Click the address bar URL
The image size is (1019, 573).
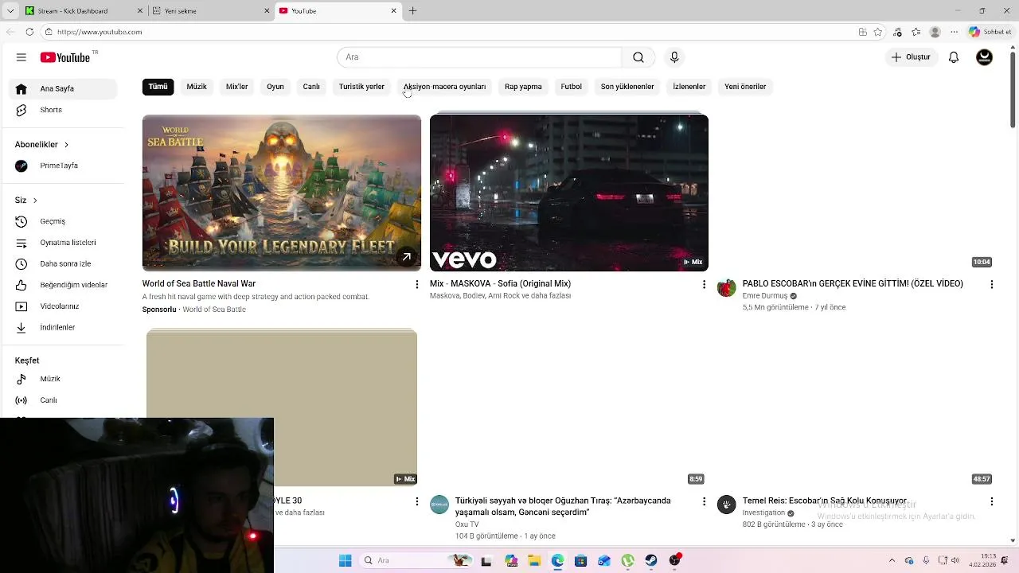tap(100, 32)
